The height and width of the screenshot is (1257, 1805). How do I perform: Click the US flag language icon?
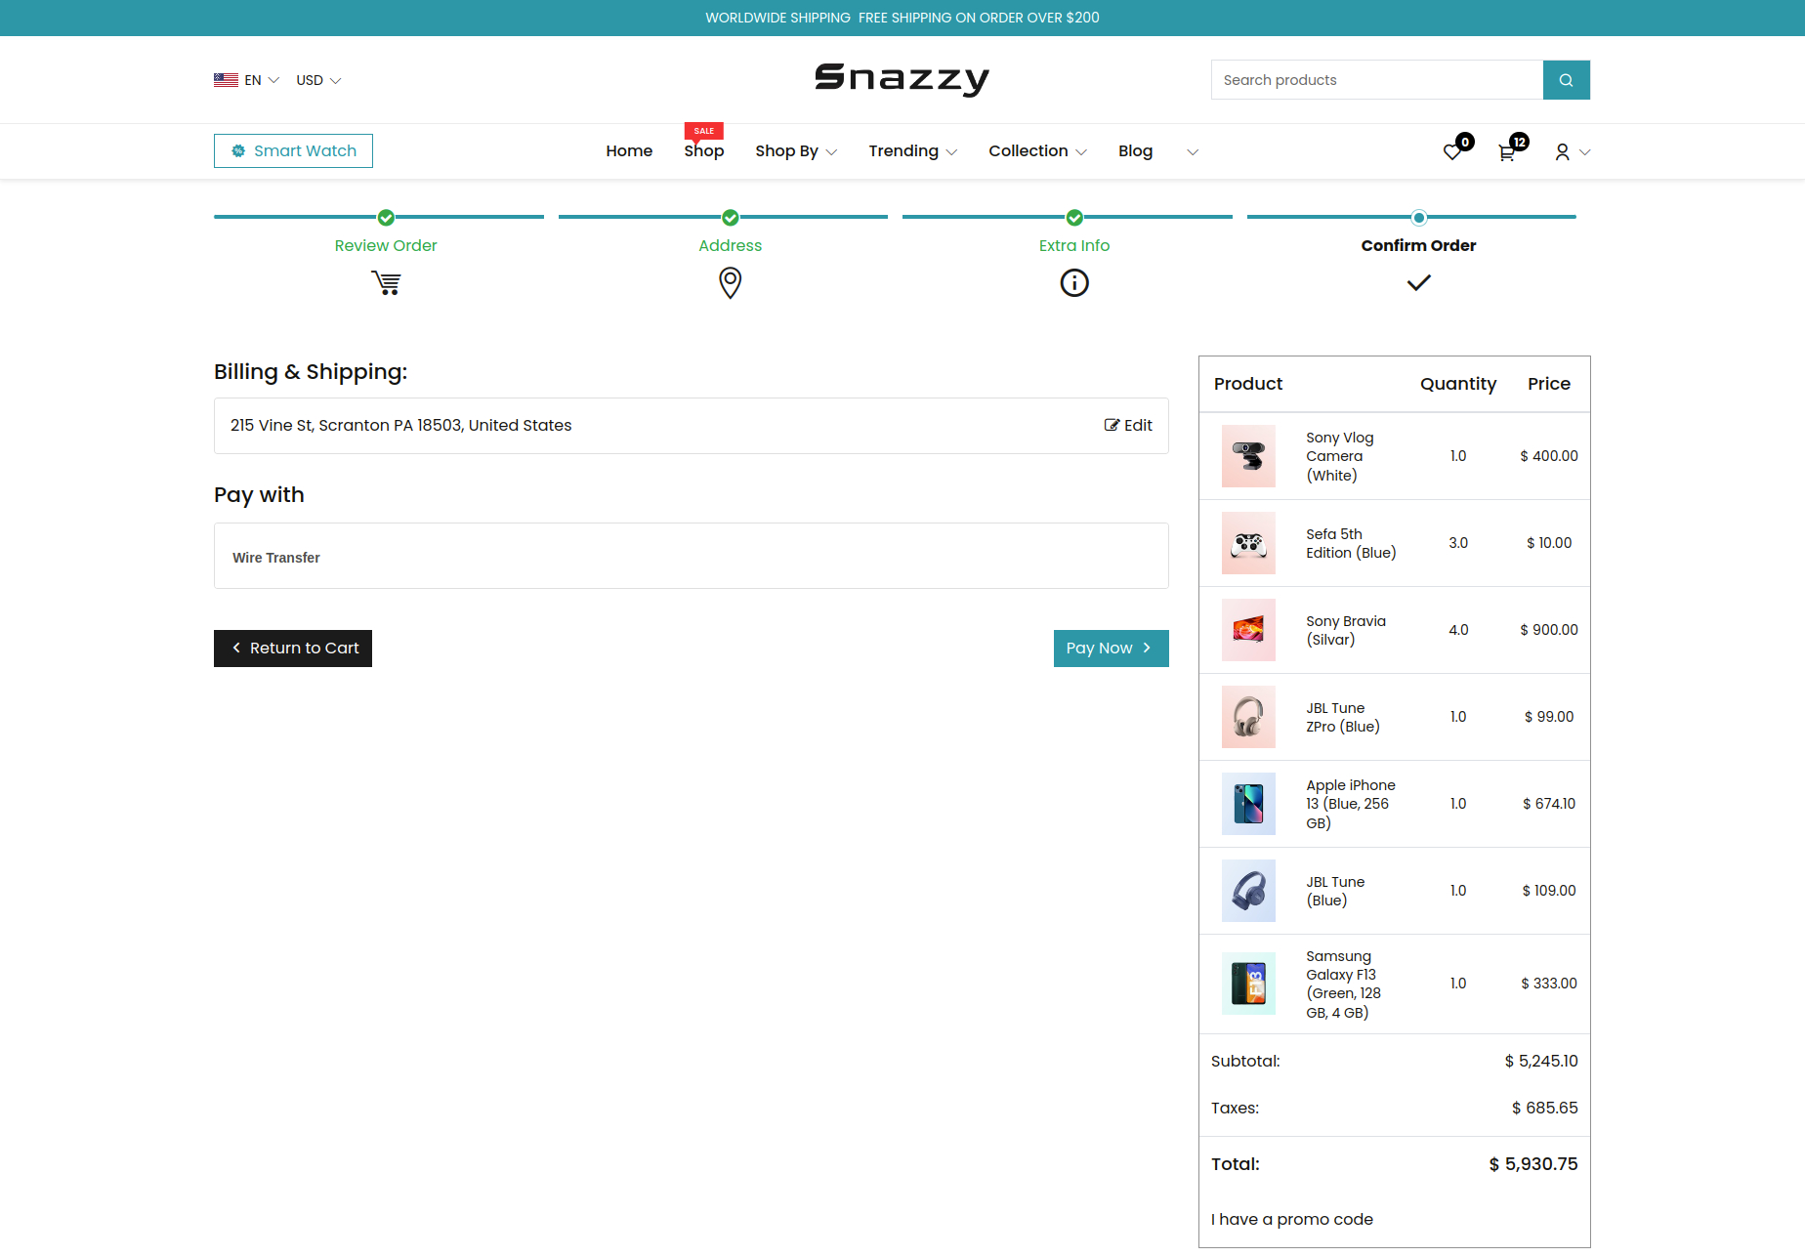pos(226,80)
